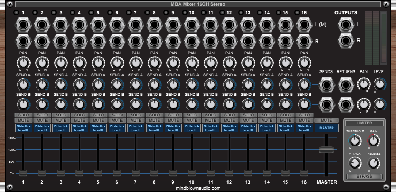Click the channel 16 PAN knob
Image resolution: width=396 pixels, height=192 pixels.
tap(304, 62)
